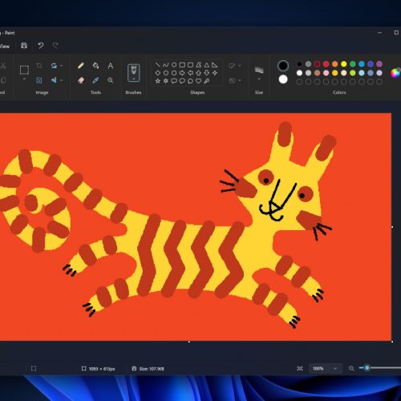This screenshot has height=401, width=401.
Task: Select the Diamond shape
Action: pos(158,73)
